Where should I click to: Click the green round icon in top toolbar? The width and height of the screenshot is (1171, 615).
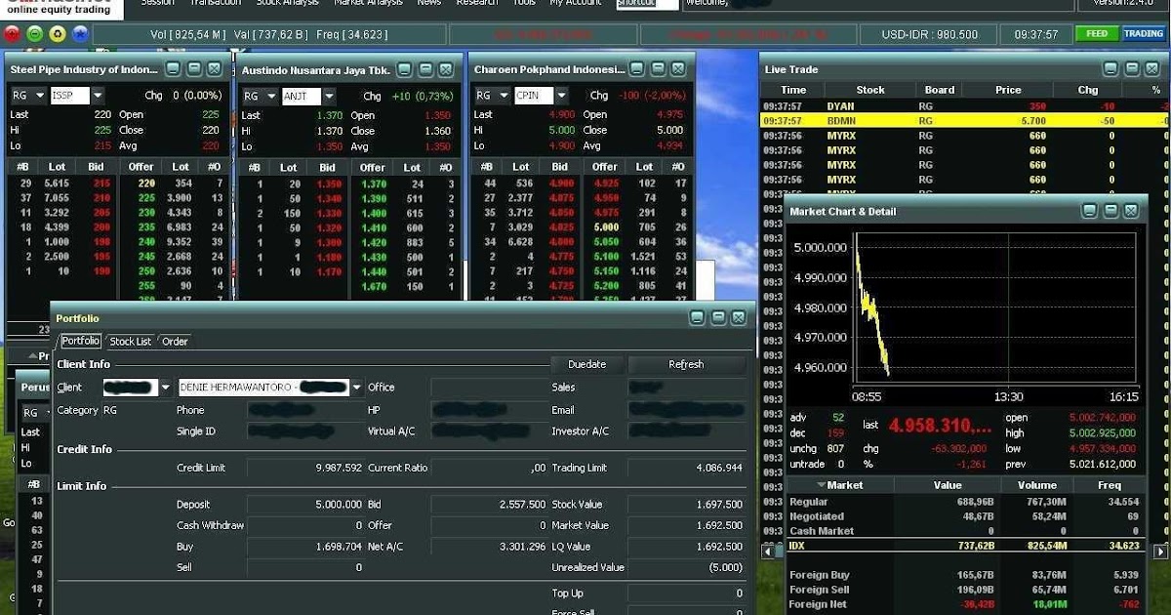(x=35, y=34)
